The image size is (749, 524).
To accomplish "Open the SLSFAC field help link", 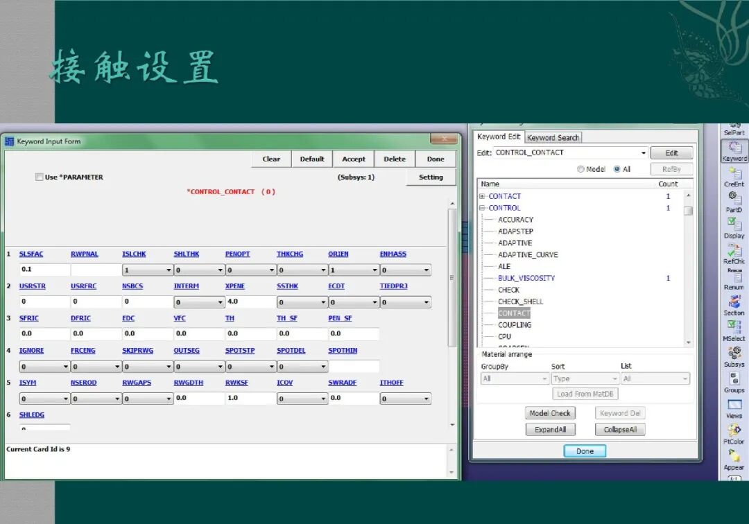I will (x=31, y=254).
